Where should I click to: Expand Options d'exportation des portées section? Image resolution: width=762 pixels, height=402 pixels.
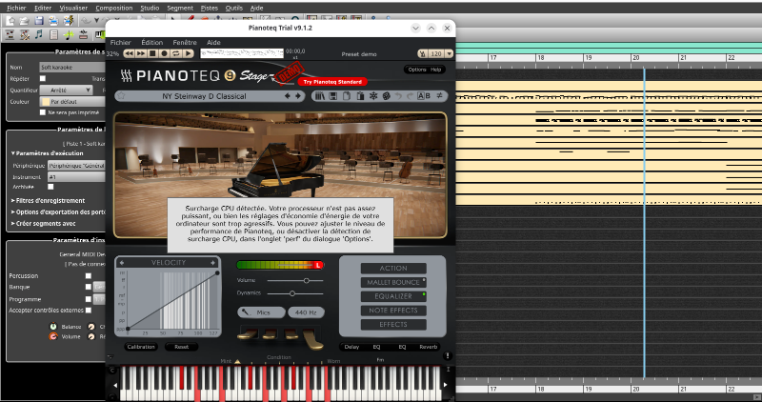coord(58,211)
